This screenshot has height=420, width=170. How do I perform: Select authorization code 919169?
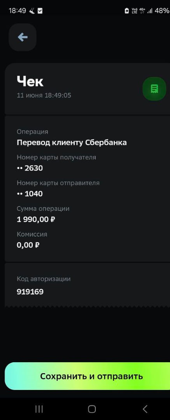click(x=30, y=292)
